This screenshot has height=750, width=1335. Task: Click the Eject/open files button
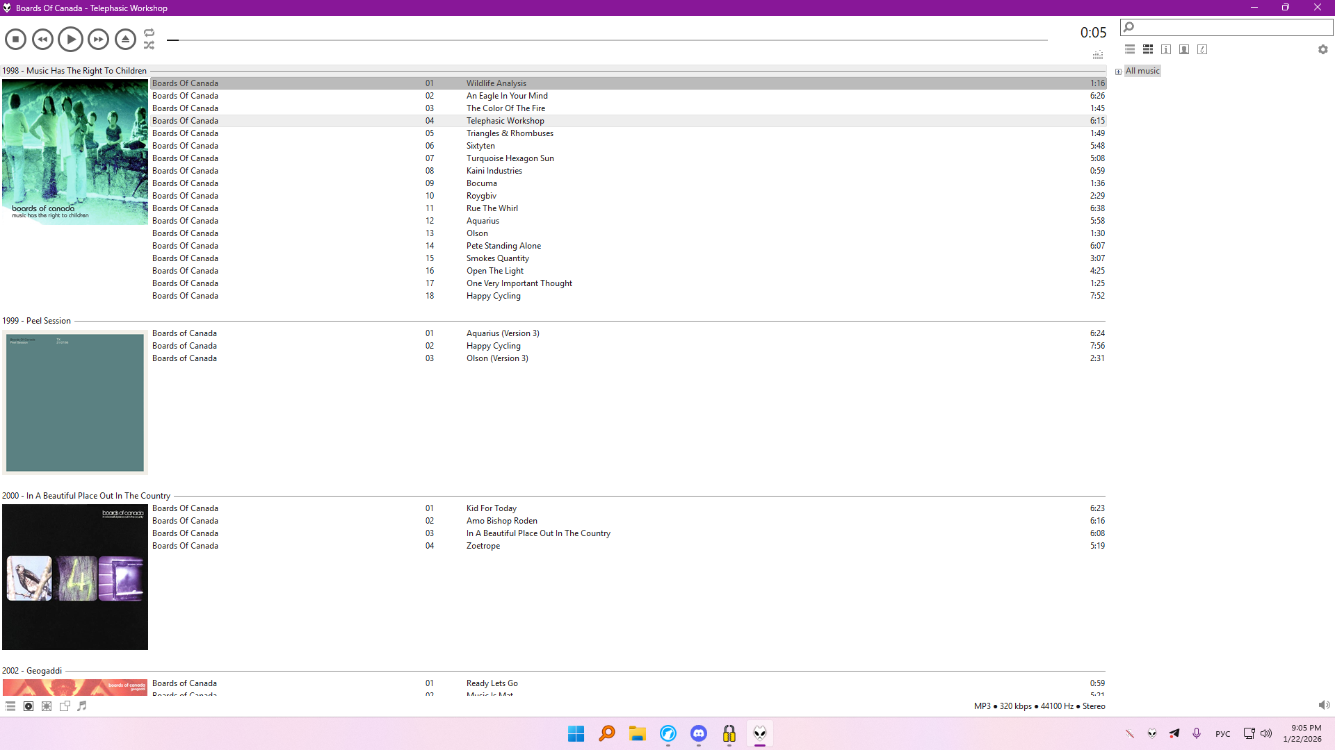125,40
